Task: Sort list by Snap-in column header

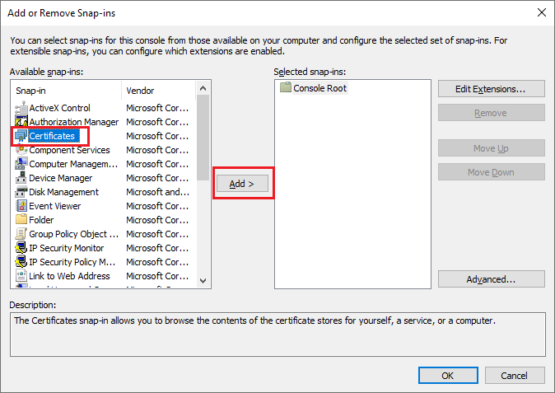Action: (66, 90)
